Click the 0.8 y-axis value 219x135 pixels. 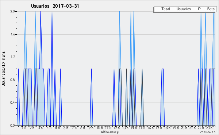[x=12, y=80]
